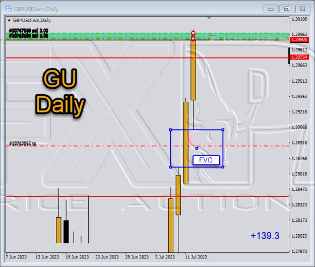Image resolution: width=315 pixels, height=267 pixels.
Task: Click the sell 3.00 order label
Action: pyautogui.click(x=29, y=31)
